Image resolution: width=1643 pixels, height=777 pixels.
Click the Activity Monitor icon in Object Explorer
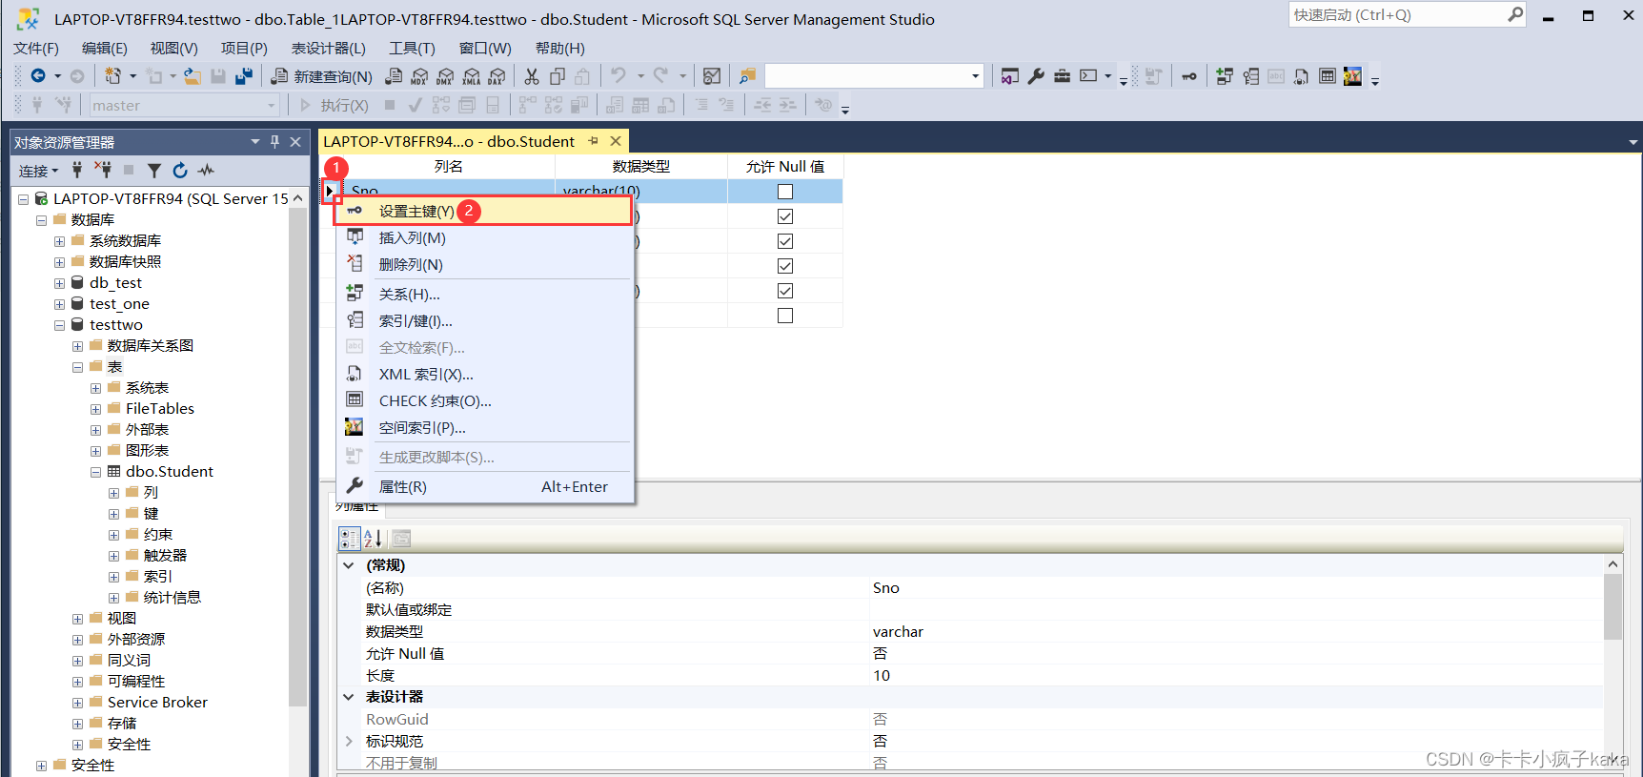(x=206, y=170)
